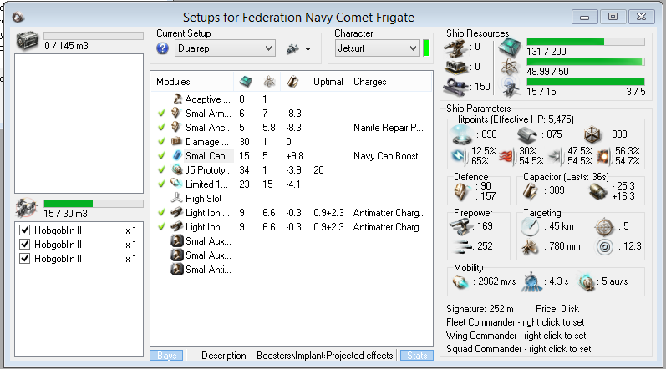Viewport: 666px width, 369px height.
Task: Click the Wing Commander setting line
Action: pos(516,336)
